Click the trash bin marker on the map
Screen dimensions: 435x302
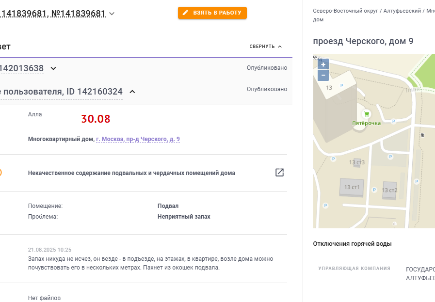point(422,135)
